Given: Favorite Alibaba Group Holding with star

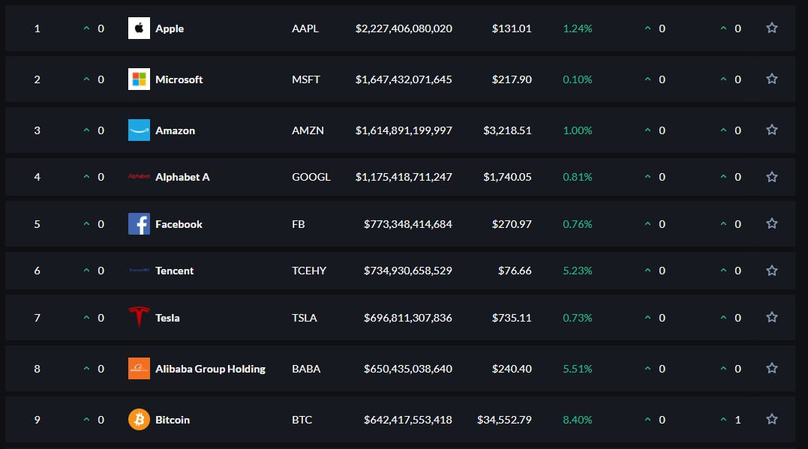Looking at the screenshot, I should click(x=771, y=368).
